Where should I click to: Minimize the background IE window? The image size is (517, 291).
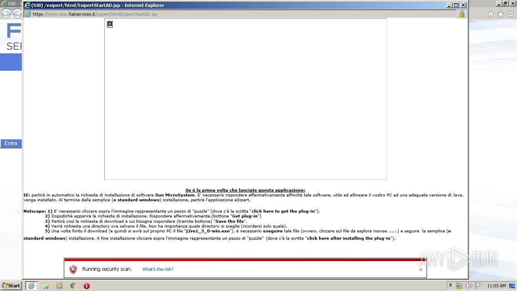[499, 4]
